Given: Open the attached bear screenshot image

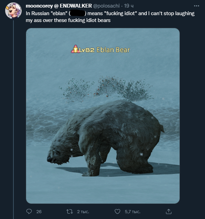Looking at the screenshot, I should tap(103, 116).
